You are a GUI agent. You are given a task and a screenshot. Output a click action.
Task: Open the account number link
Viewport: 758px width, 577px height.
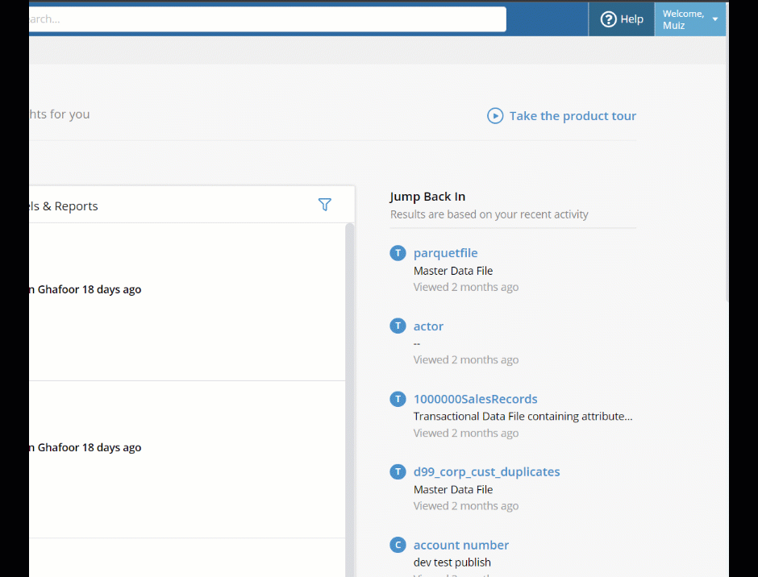point(460,545)
